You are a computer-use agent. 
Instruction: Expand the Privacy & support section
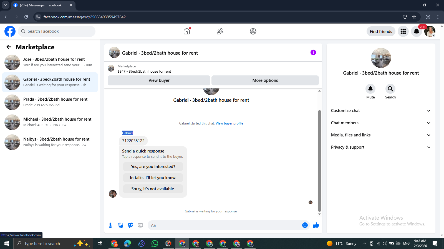click(x=381, y=147)
